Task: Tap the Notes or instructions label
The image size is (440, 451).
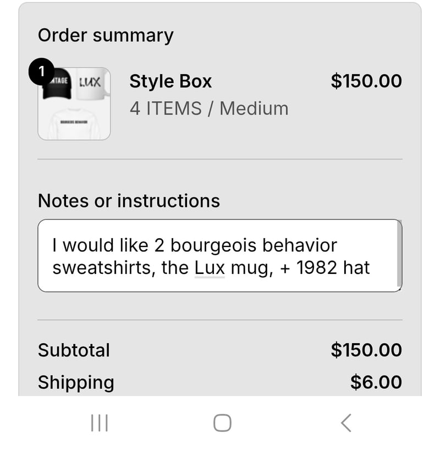Action: 129,201
